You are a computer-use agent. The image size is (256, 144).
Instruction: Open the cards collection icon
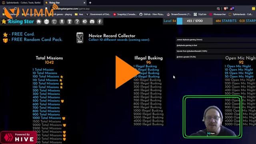[x=54, y=22]
